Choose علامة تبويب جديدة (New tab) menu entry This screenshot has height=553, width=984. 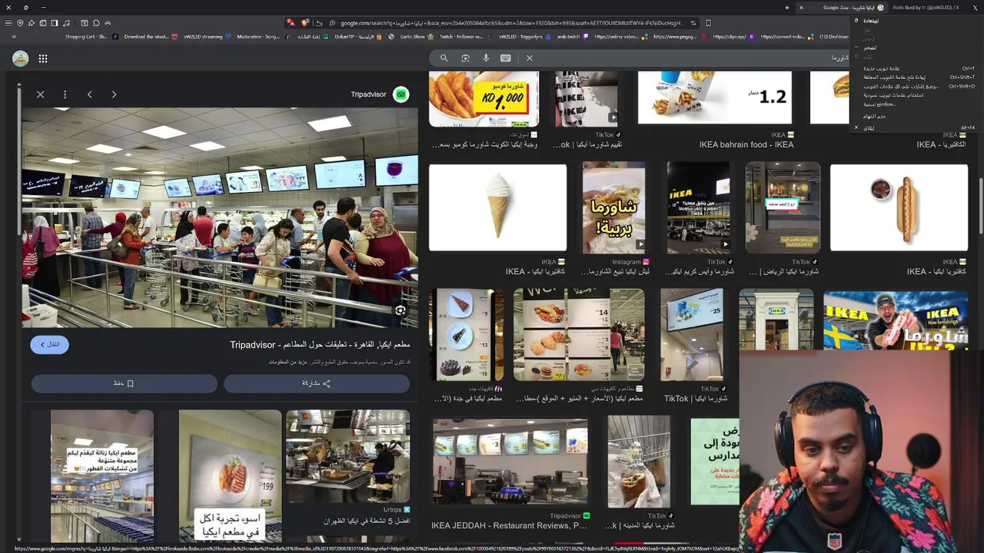[915, 68]
